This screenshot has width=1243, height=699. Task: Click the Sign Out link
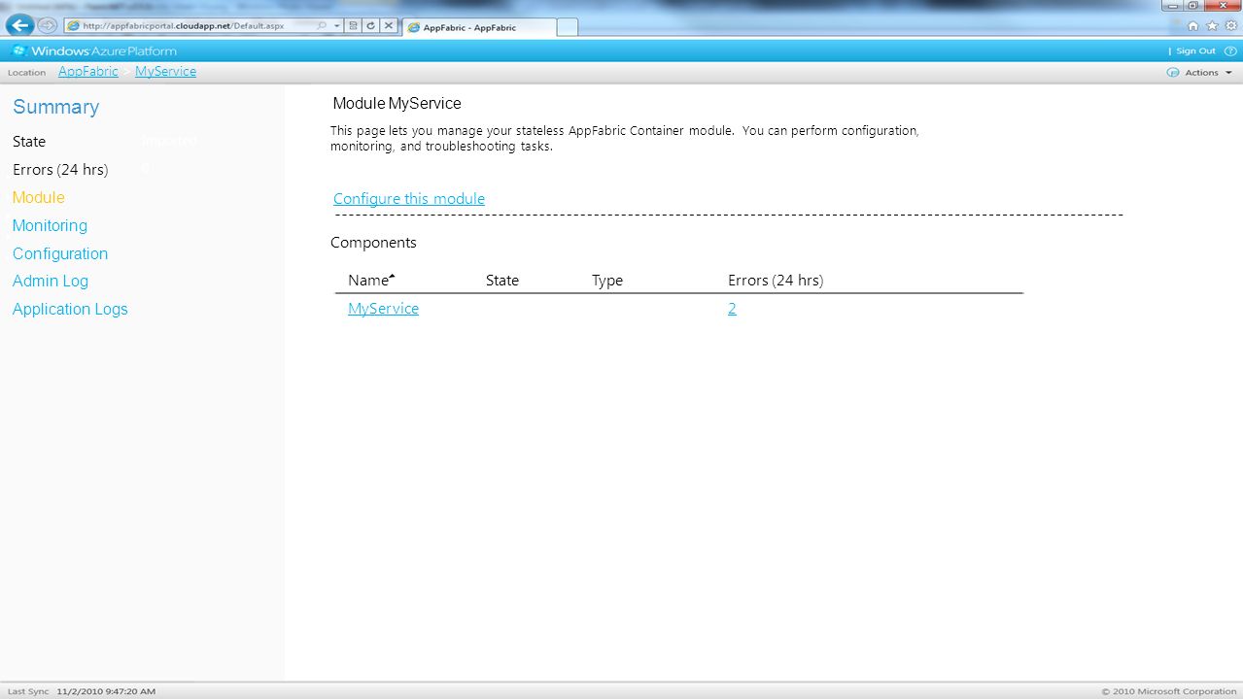tap(1195, 50)
